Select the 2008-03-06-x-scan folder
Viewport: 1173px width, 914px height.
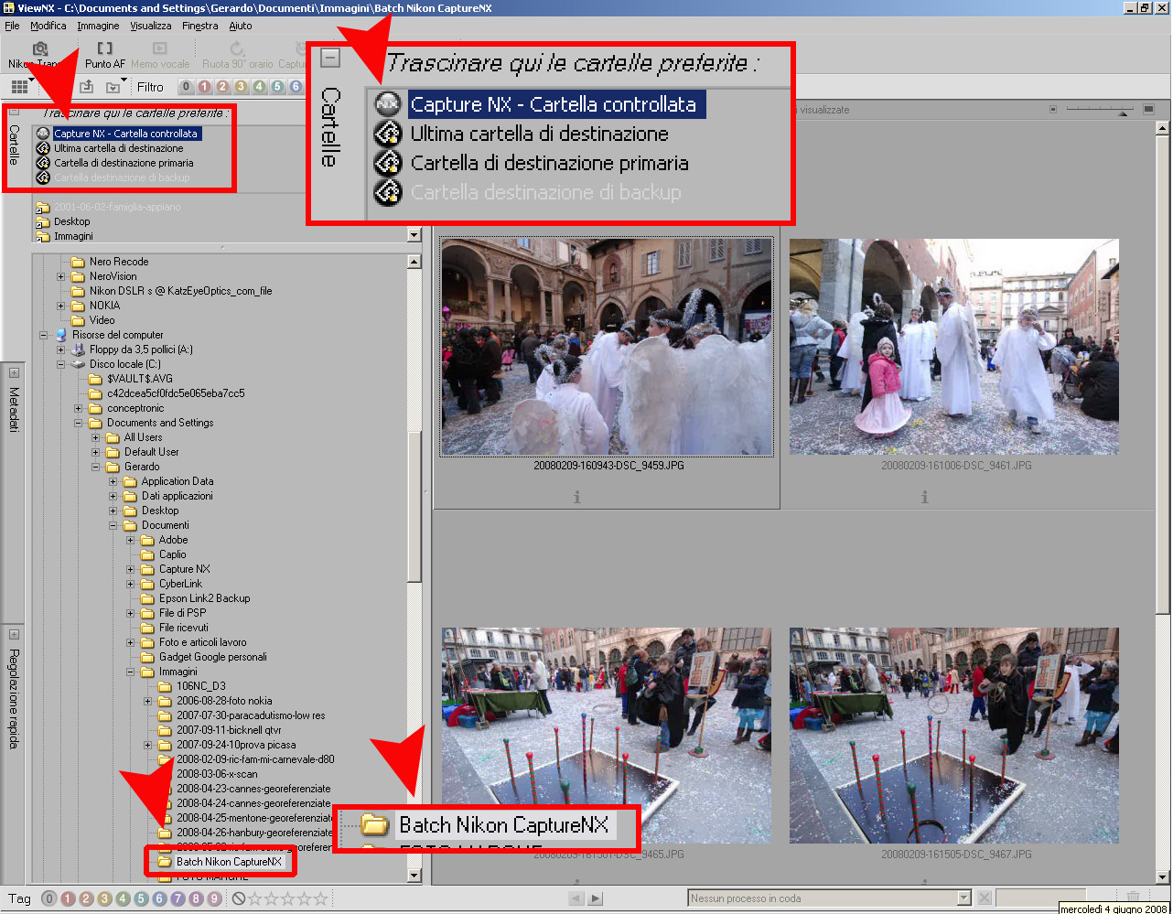(x=217, y=774)
